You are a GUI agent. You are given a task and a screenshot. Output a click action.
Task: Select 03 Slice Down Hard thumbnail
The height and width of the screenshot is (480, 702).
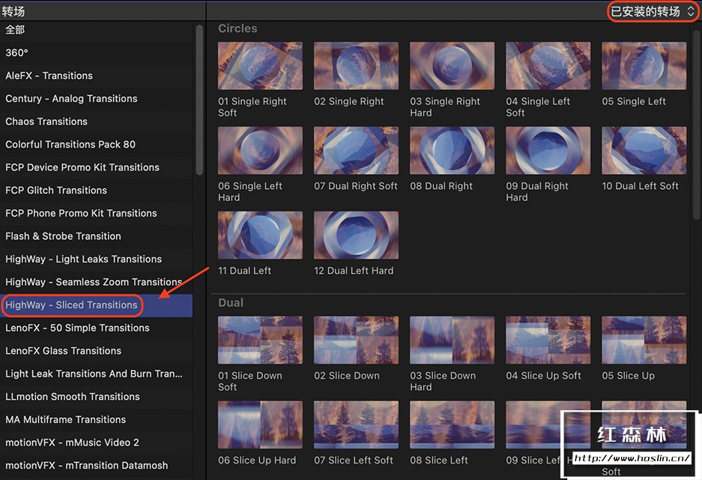pos(453,340)
